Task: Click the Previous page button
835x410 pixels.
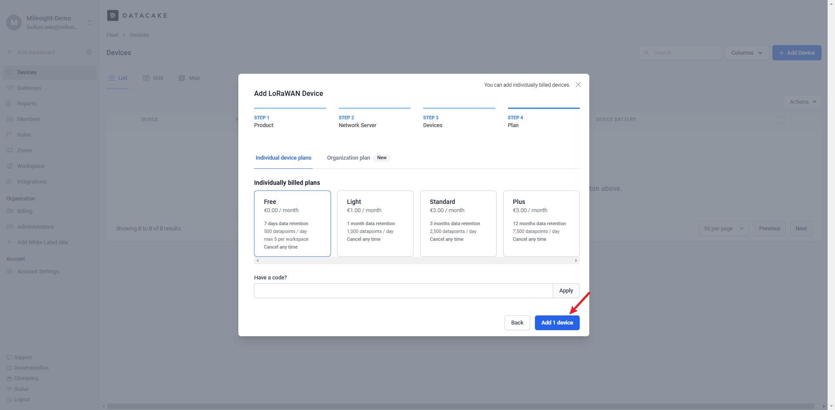Action: [x=769, y=229]
